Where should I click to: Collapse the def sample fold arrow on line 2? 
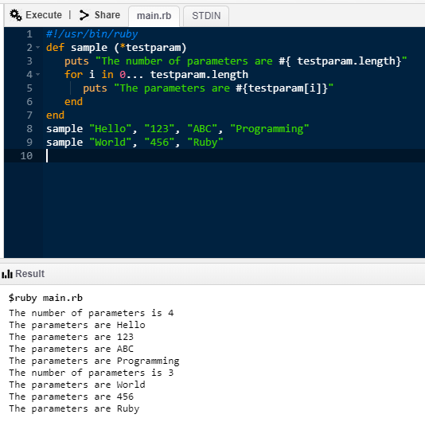38,48
